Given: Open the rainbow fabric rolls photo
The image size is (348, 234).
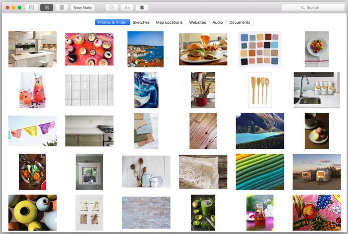Looking at the screenshot, I should 260,172.
